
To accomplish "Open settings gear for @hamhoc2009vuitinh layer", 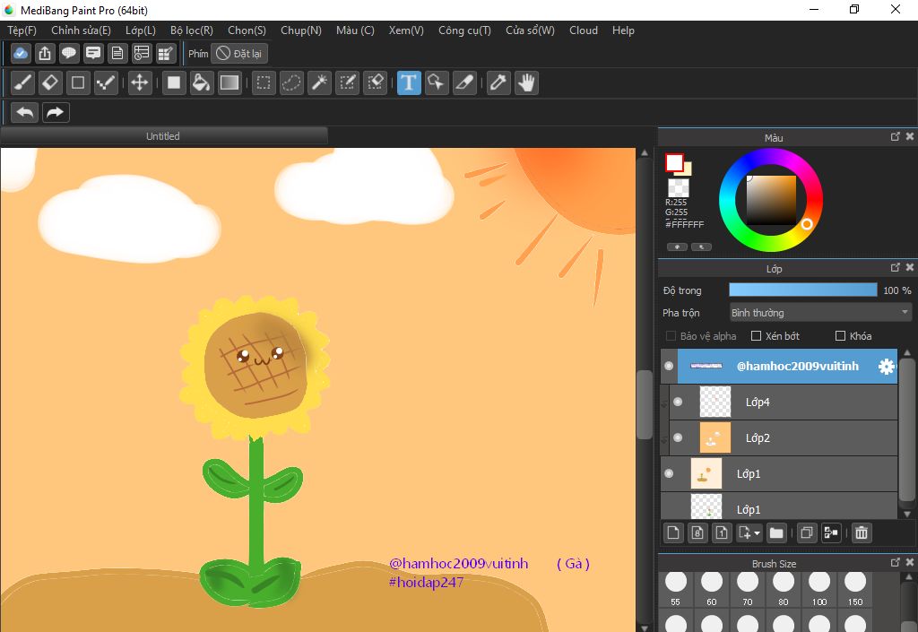I will (887, 367).
